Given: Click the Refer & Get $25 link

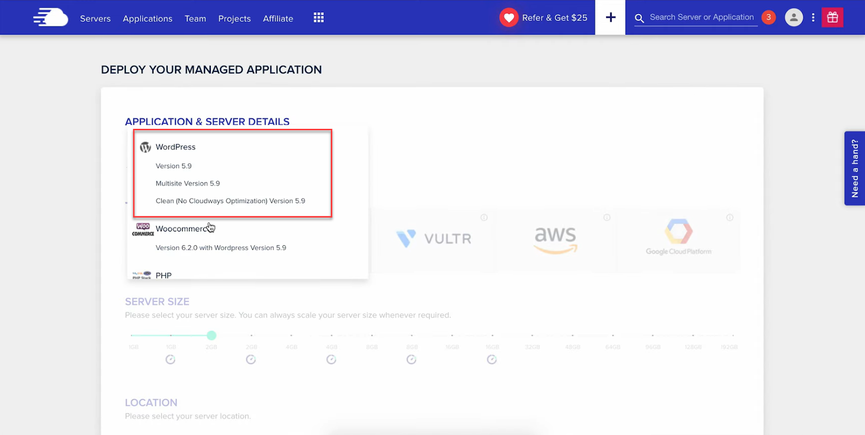Looking at the screenshot, I should coord(554,18).
